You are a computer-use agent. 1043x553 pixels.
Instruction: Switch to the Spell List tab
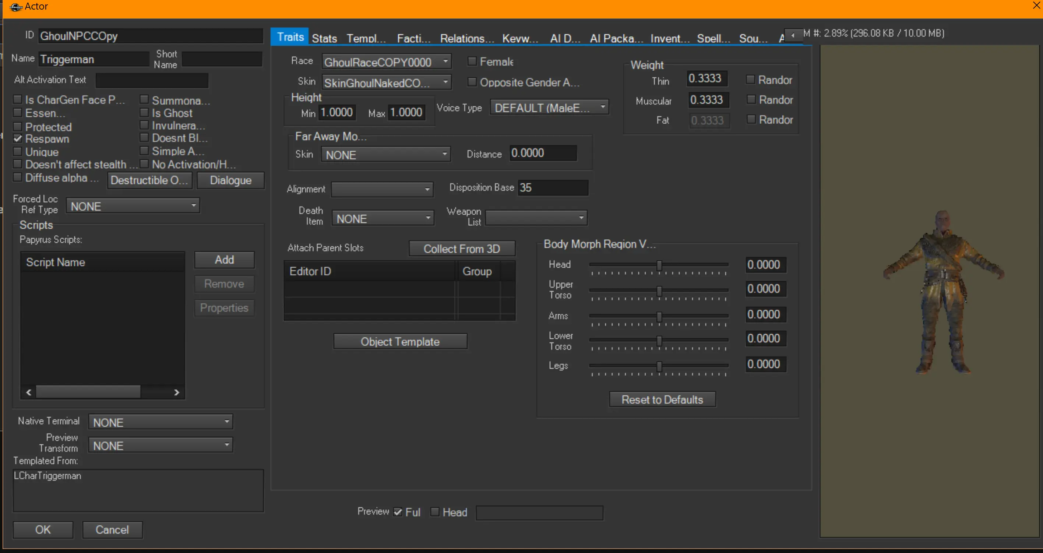[713, 38]
